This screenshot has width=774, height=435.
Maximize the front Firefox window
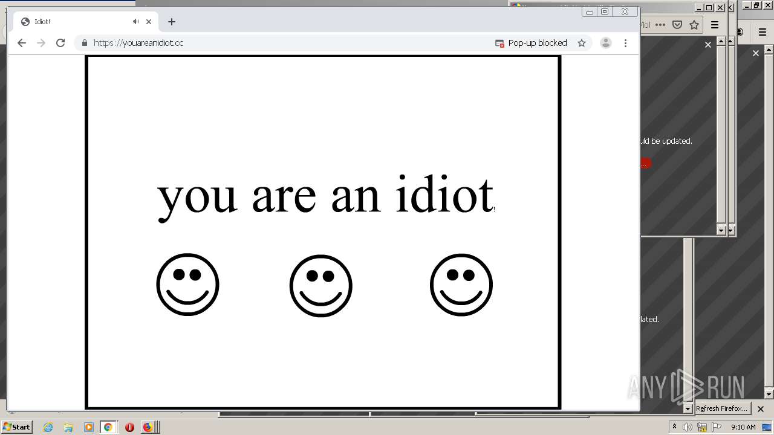tap(710, 8)
